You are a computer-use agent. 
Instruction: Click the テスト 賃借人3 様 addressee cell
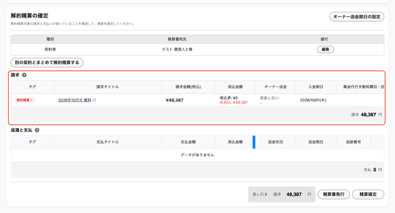(177, 49)
